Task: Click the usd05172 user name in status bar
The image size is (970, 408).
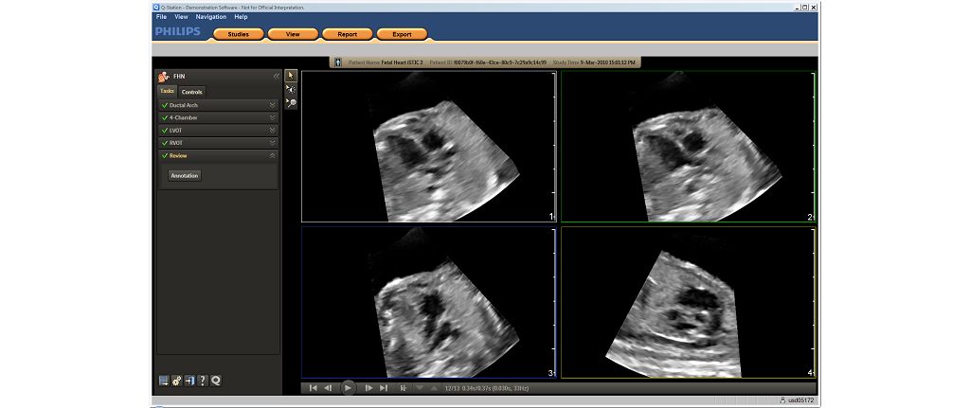Action: [x=801, y=400]
